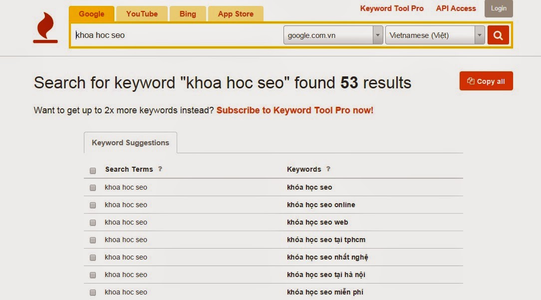Click the question mark beside Search Terms
Screen dimensions: 541x300
coord(160,169)
